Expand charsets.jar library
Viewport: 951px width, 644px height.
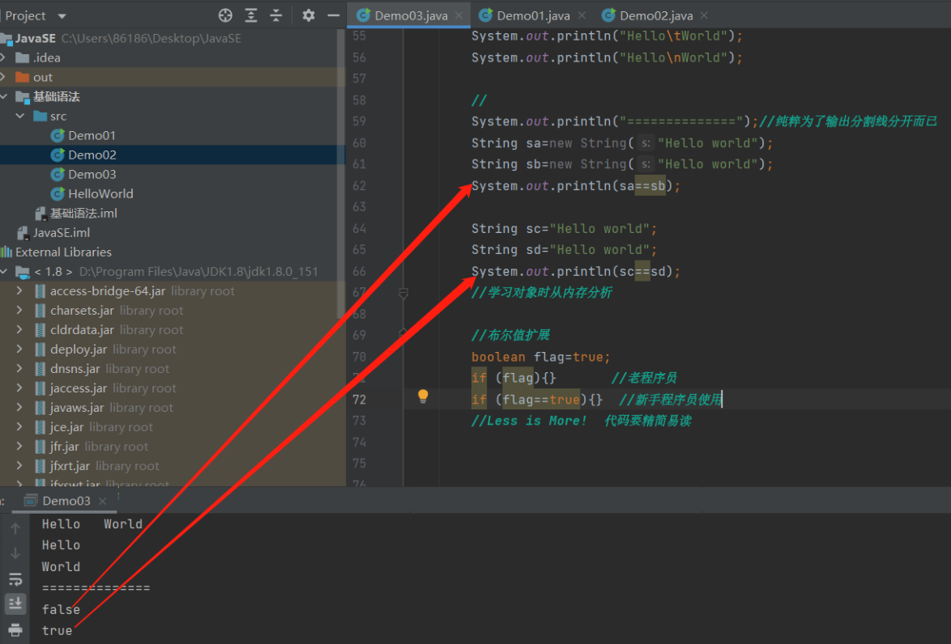point(20,310)
